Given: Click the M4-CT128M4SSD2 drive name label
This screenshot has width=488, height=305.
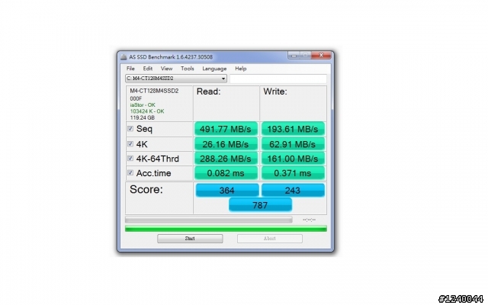Looking at the screenshot, I should 154,91.
